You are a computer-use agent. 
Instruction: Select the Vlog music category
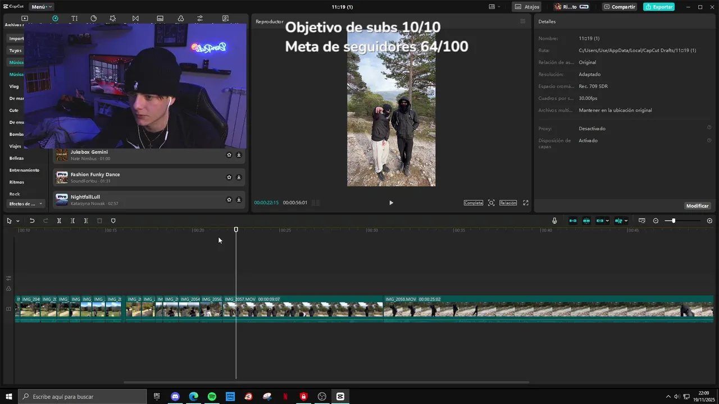[x=14, y=86]
